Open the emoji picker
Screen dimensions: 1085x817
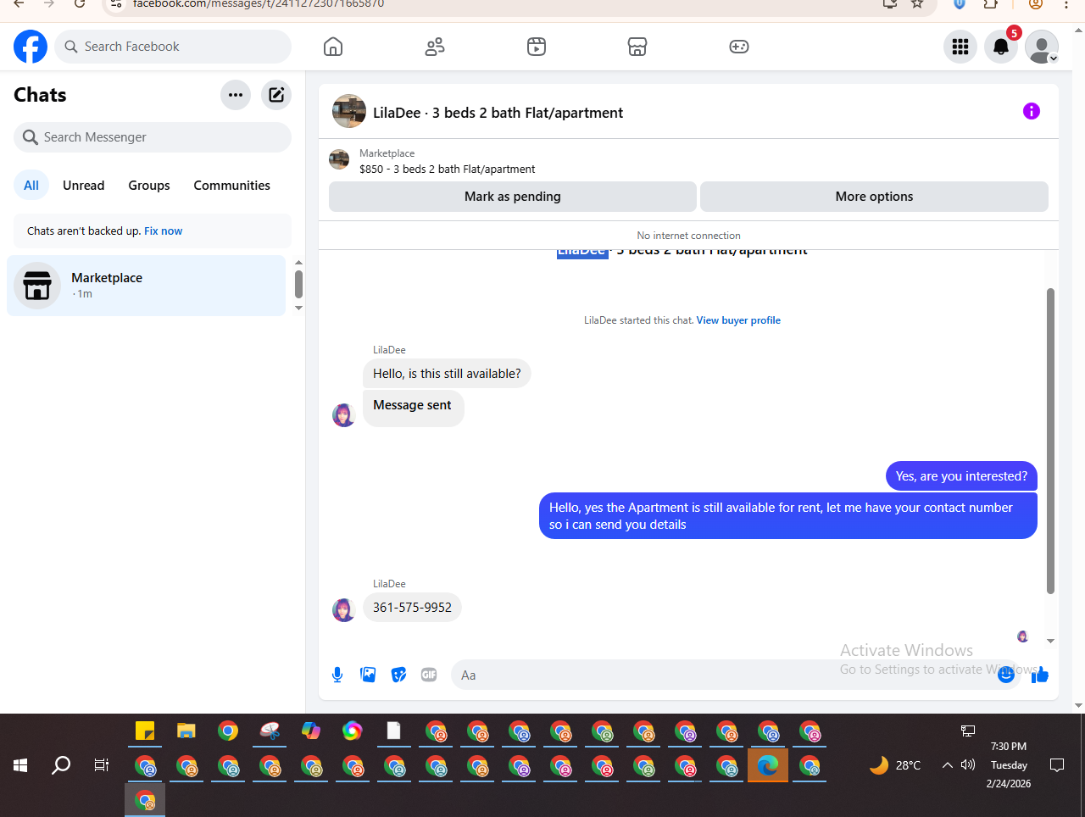1006,675
